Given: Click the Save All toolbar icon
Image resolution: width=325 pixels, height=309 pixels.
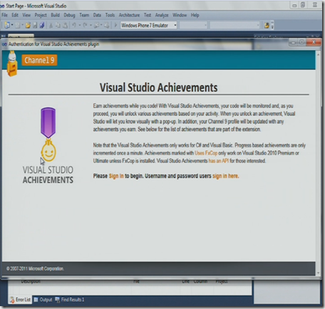Looking at the screenshot, I should tap(42, 25).
